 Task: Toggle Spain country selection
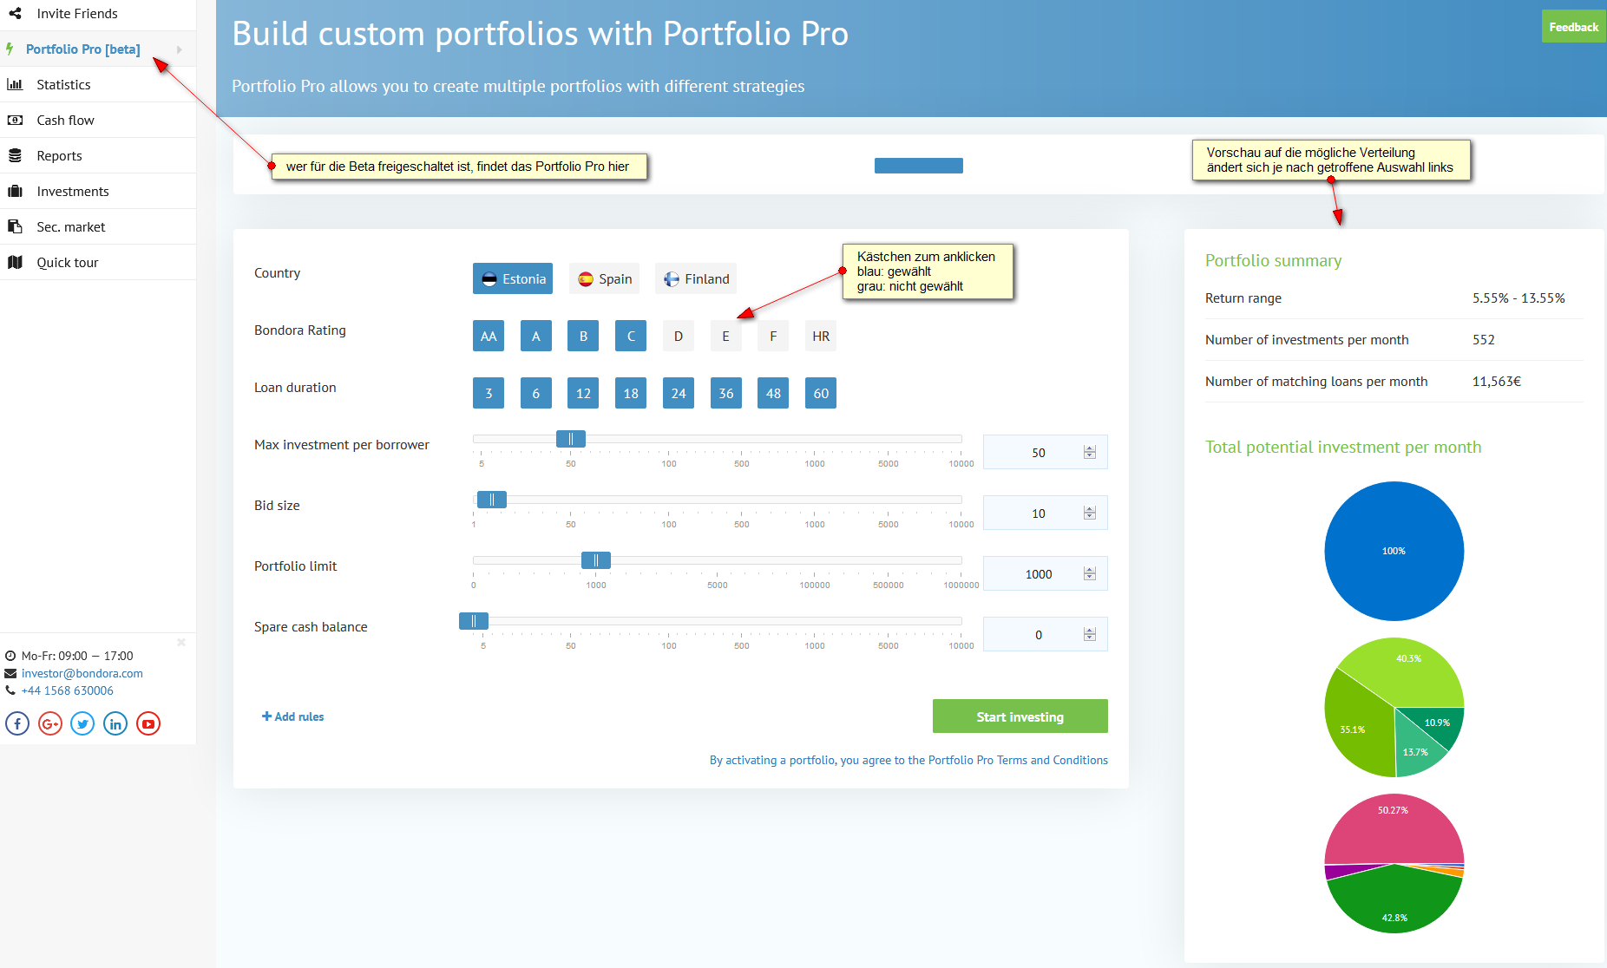tap(605, 278)
